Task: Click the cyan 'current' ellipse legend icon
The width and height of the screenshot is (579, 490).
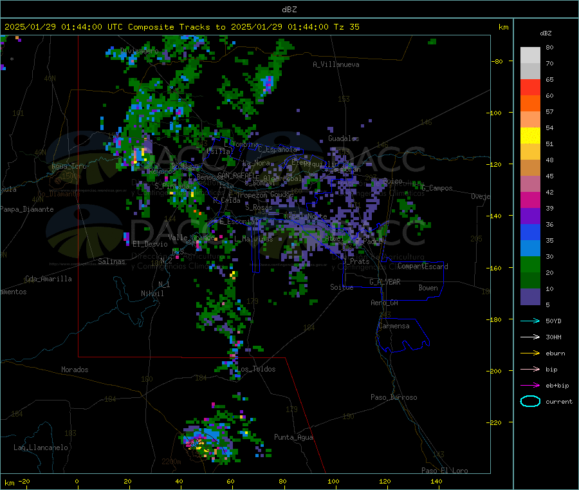Action: (530, 401)
